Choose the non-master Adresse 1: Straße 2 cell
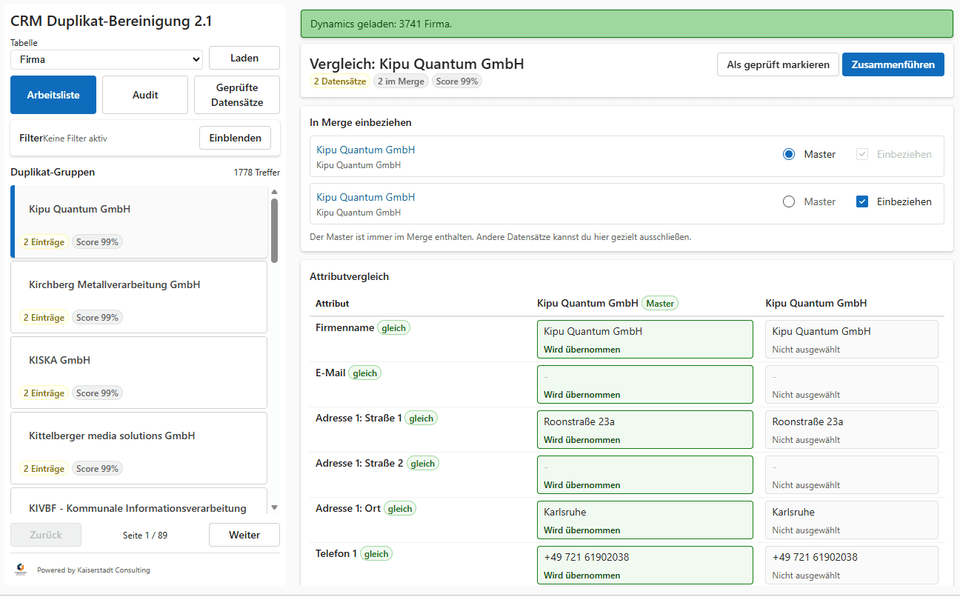 pos(852,475)
